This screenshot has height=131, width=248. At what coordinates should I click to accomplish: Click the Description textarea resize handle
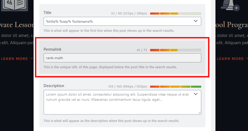coord(199,113)
